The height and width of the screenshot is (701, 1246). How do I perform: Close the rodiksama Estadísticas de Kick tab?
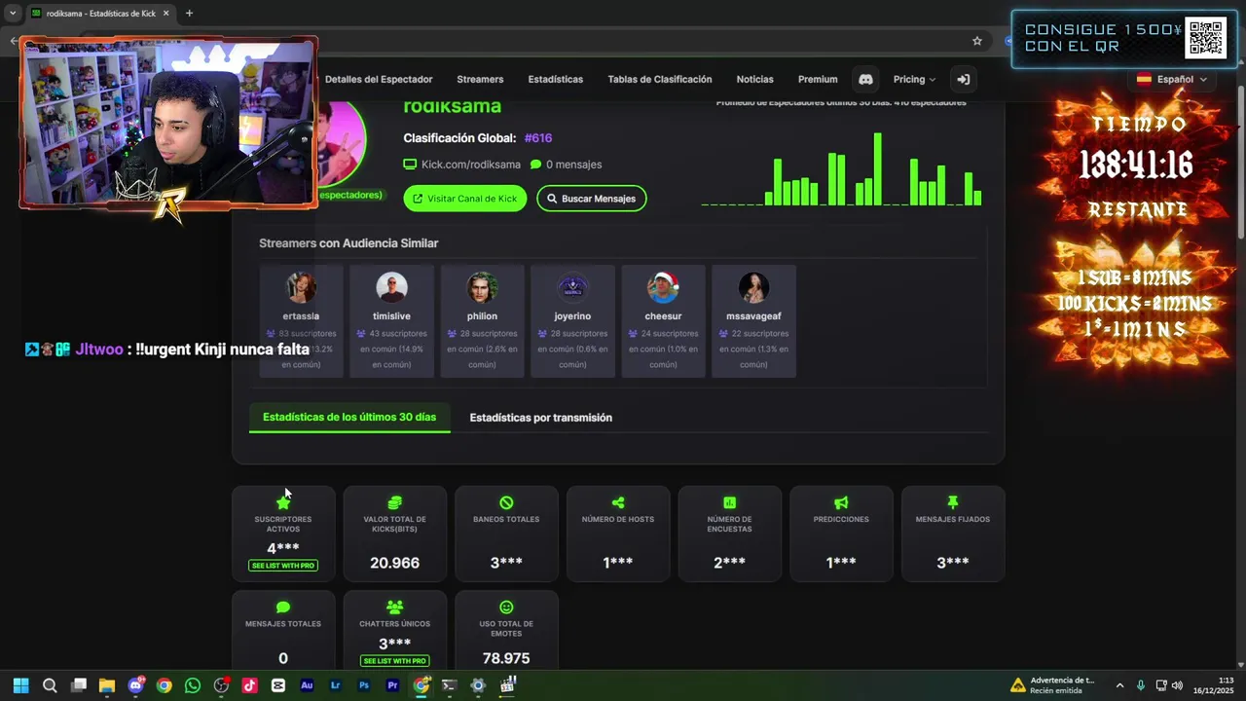(x=166, y=14)
